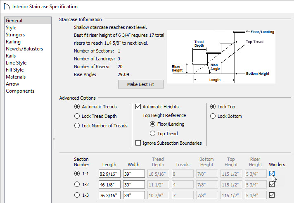Viewport: 294px width, 203px height.
Task: Switch to the Railing panel
Action: coord(28,42)
